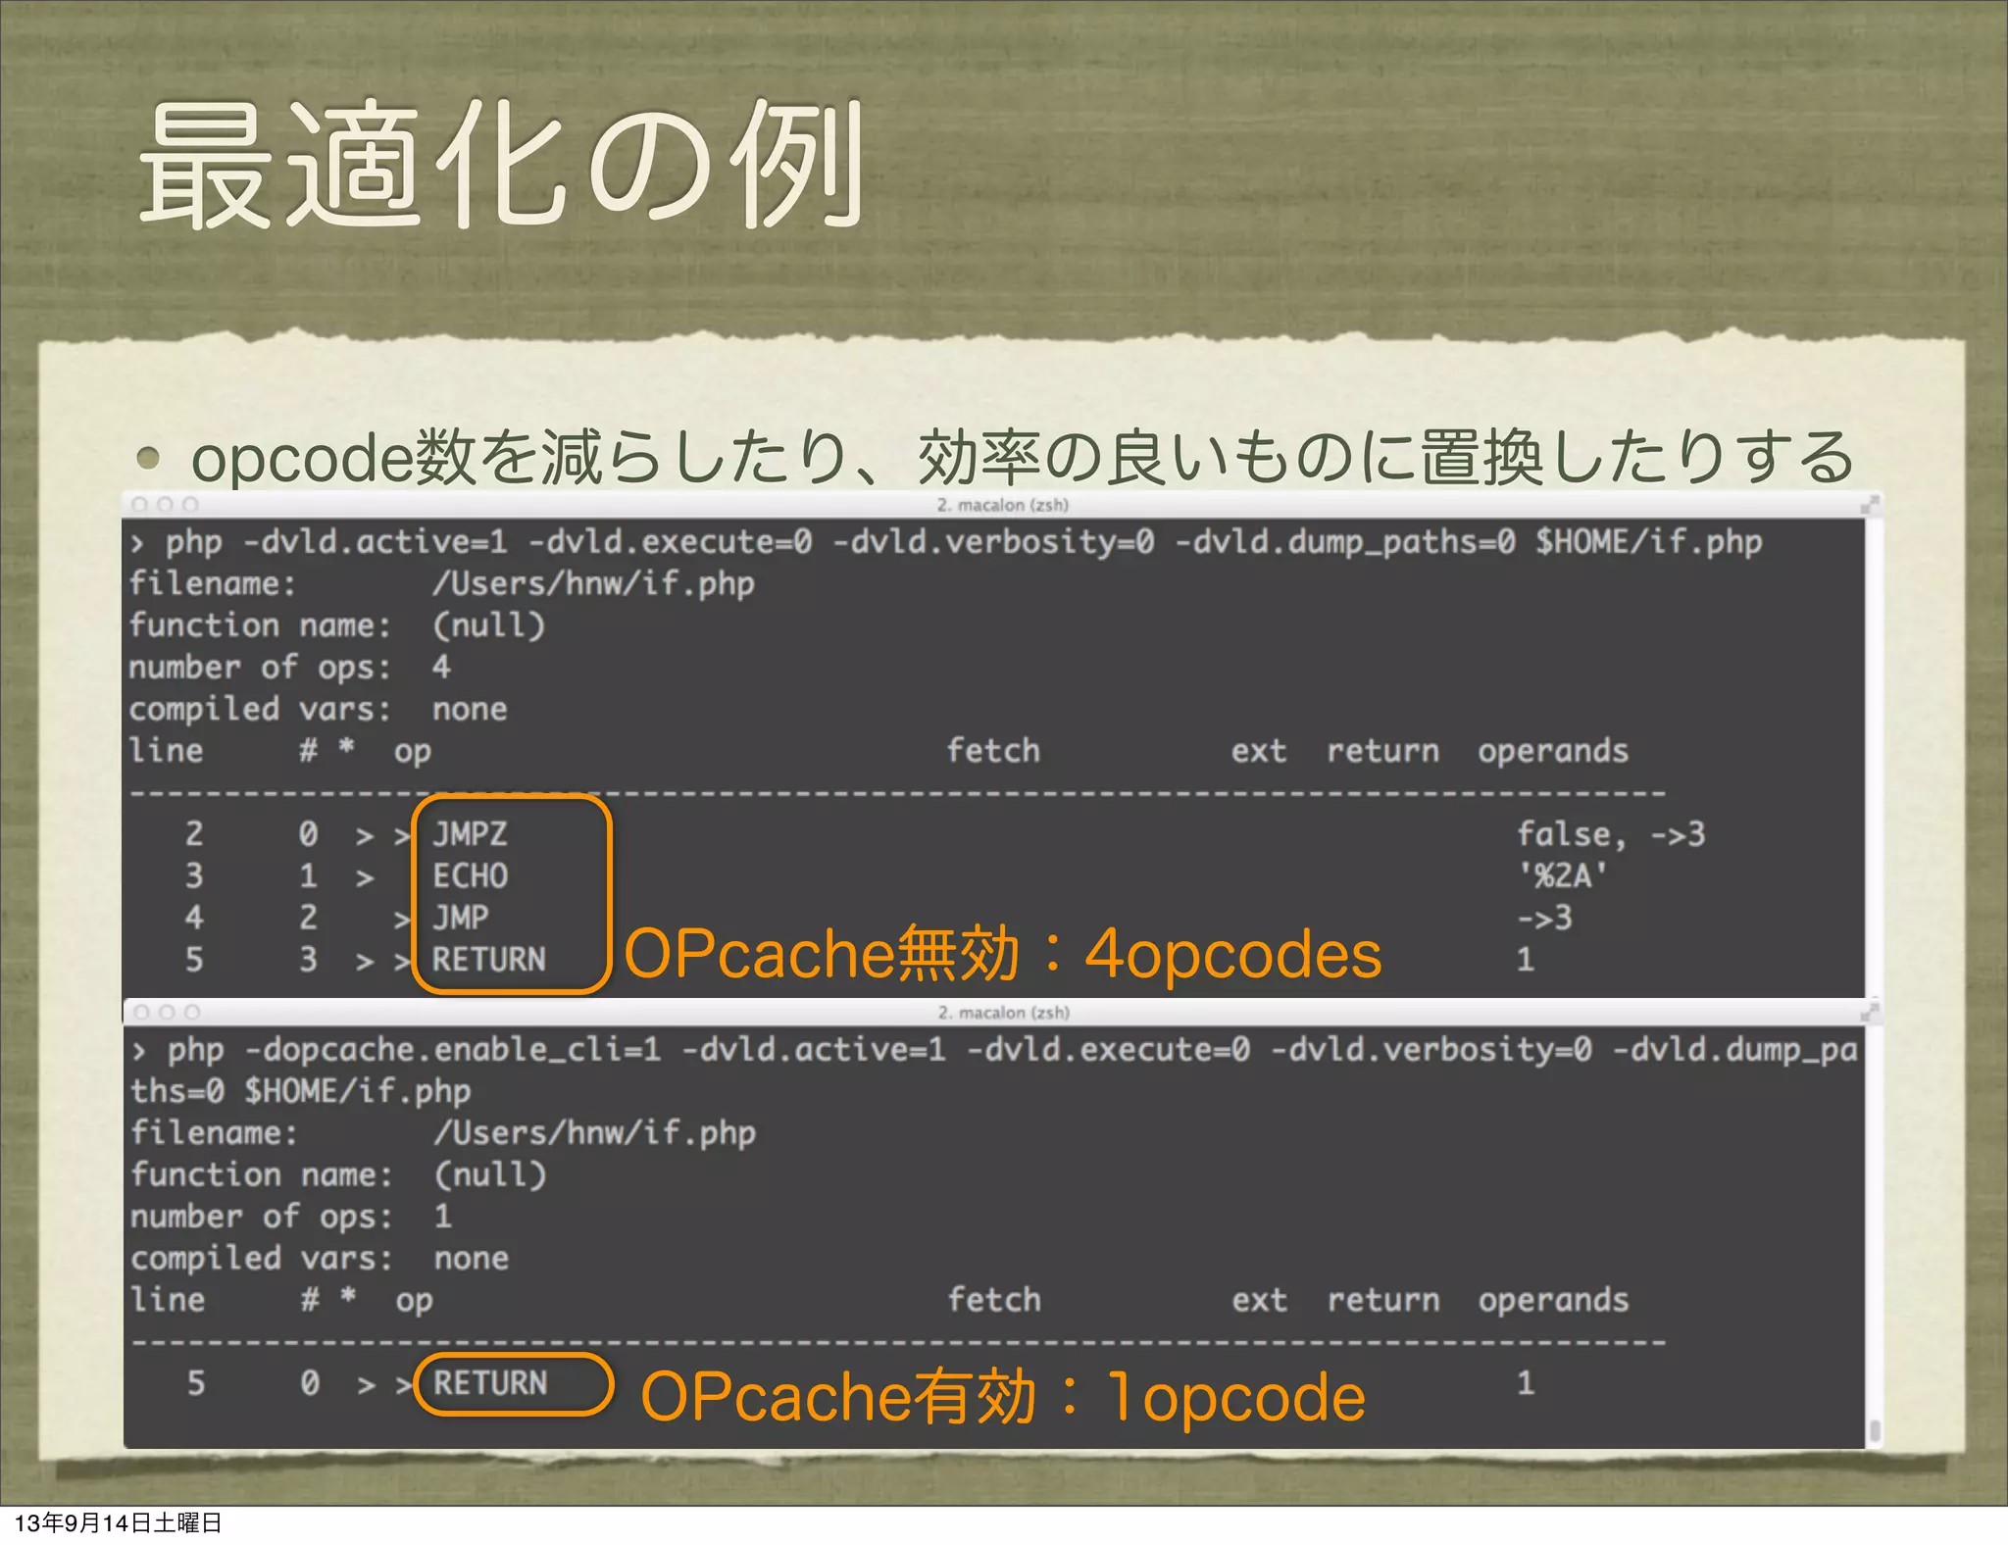Click operand '1' of upper RETURN row
Screen dimensions: 2008x1545
(x=1526, y=959)
